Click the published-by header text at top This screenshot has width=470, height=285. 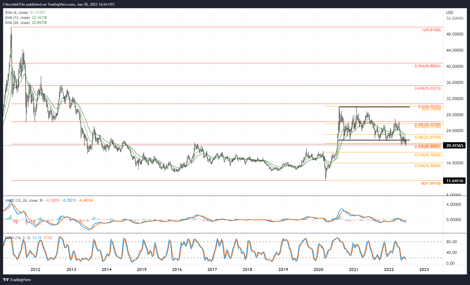(x=59, y=4)
